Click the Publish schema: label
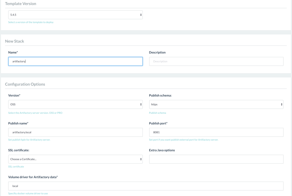292x196 pixels. (x=160, y=95)
